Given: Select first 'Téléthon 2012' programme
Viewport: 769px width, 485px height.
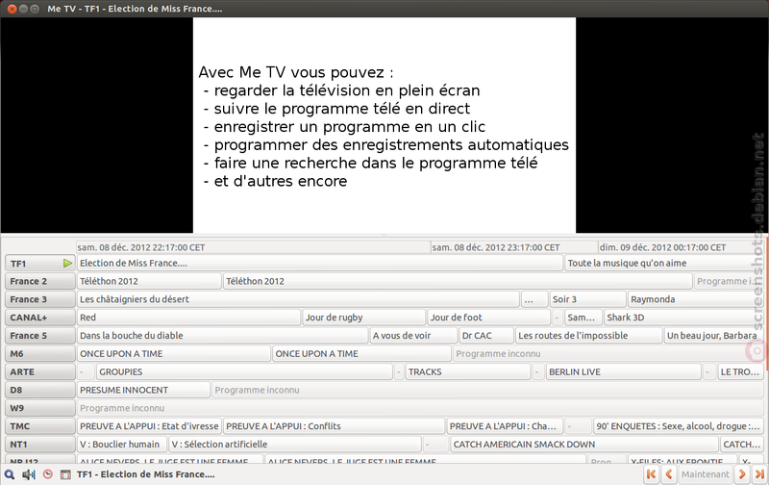Looking at the screenshot, I should pyautogui.click(x=149, y=281).
